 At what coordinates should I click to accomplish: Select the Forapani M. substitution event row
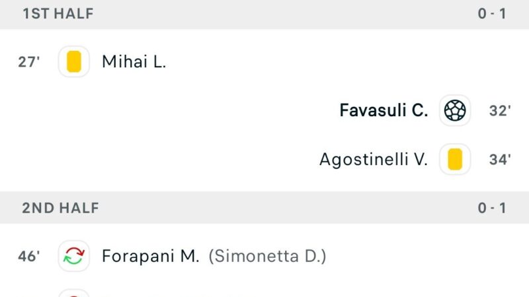click(264, 256)
